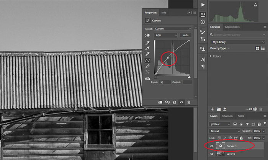
Task: Switch to the Channels tab
Action: tap(227, 116)
